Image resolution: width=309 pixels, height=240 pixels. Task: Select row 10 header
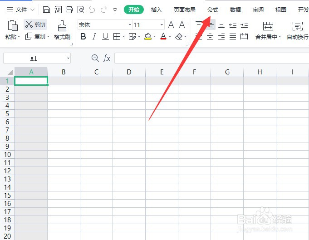click(x=7, y=155)
